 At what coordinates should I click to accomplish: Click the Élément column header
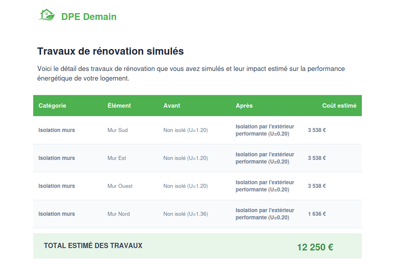[119, 106]
